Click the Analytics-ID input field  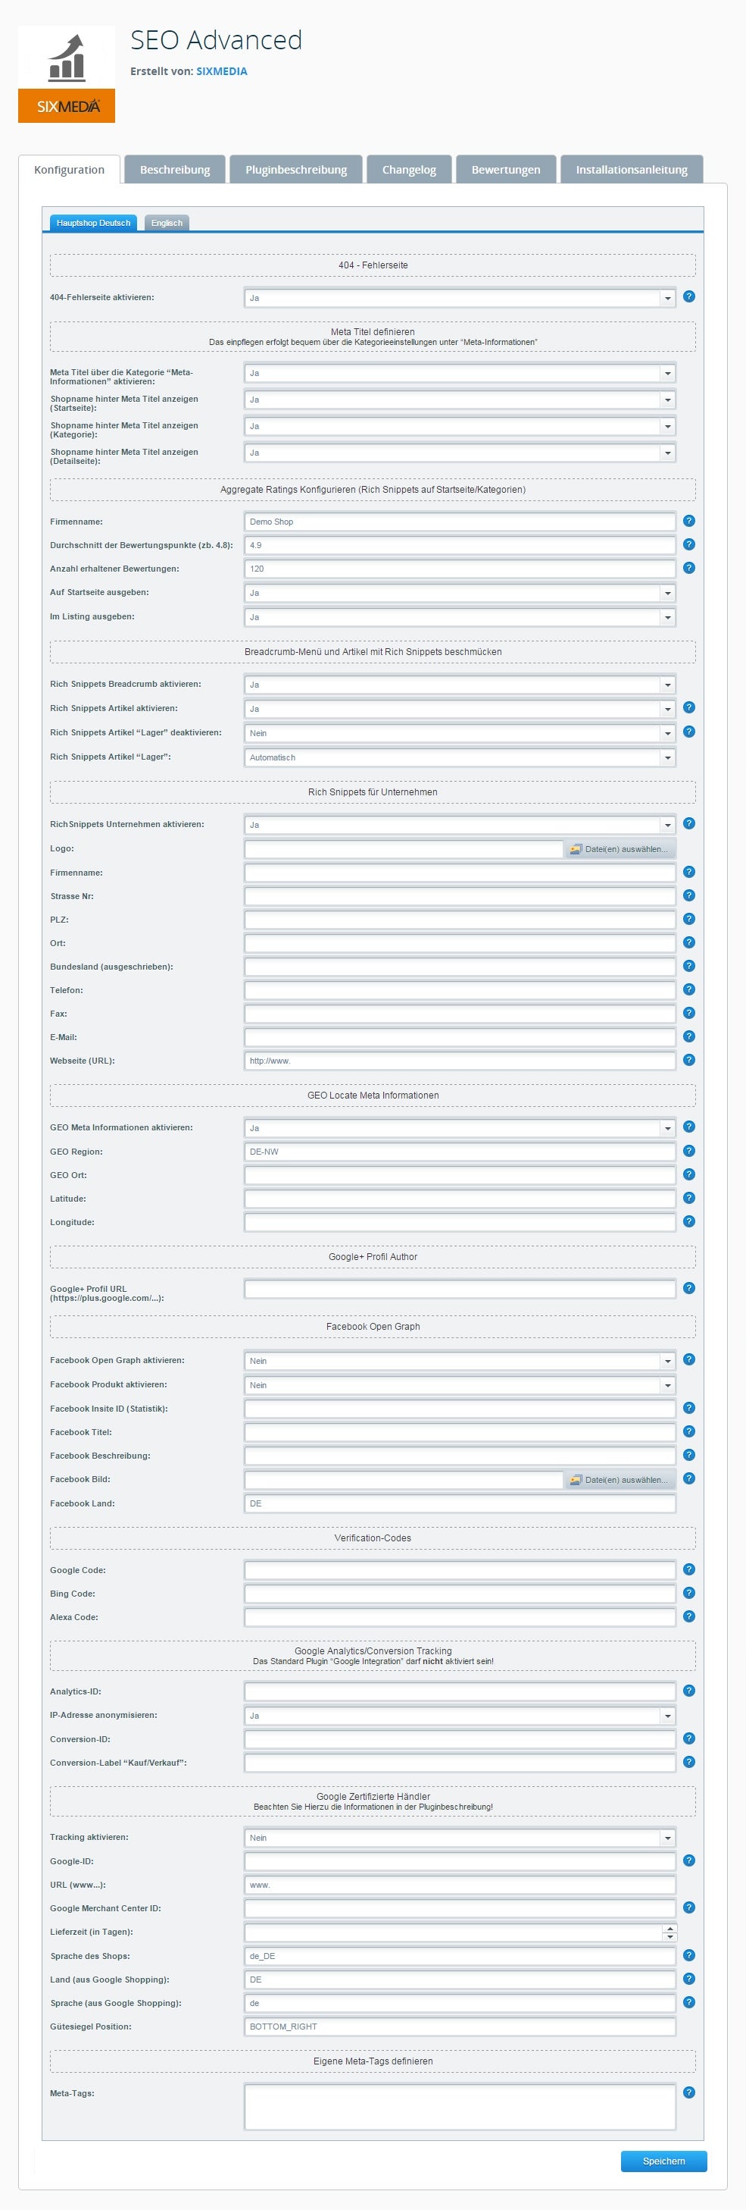click(x=460, y=1691)
